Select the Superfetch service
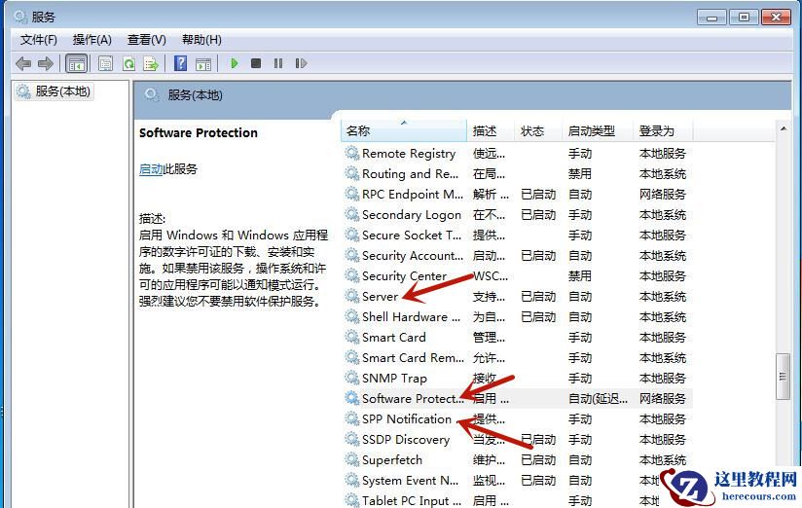 pyautogui.click(x=392, y=460)
